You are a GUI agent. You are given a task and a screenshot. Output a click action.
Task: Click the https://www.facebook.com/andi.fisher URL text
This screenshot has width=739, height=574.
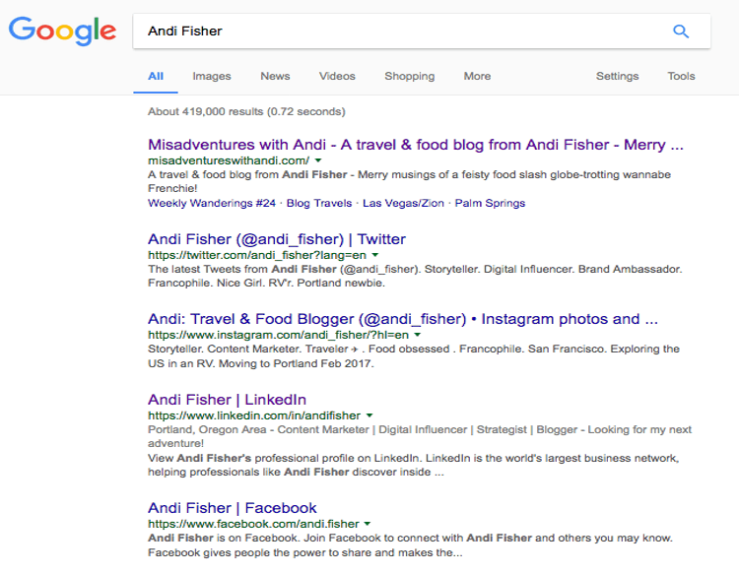pos(253,524)
